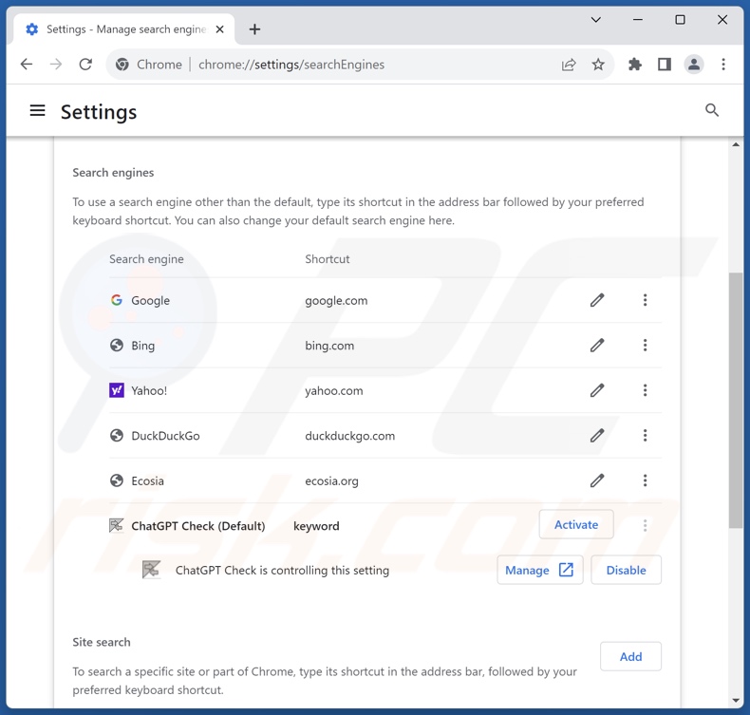Click the google.com shortcut text
The height and width of the screenshot is (715, 750).
coord(336,300)
